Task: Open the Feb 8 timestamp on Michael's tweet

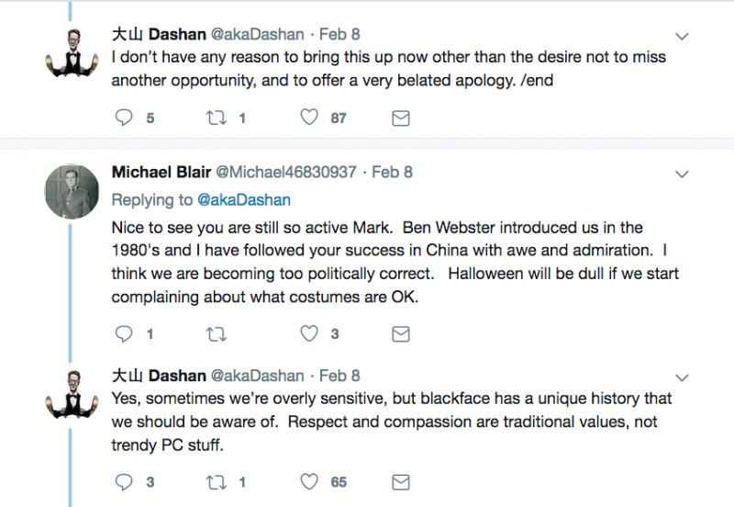Action: [392, 172]
